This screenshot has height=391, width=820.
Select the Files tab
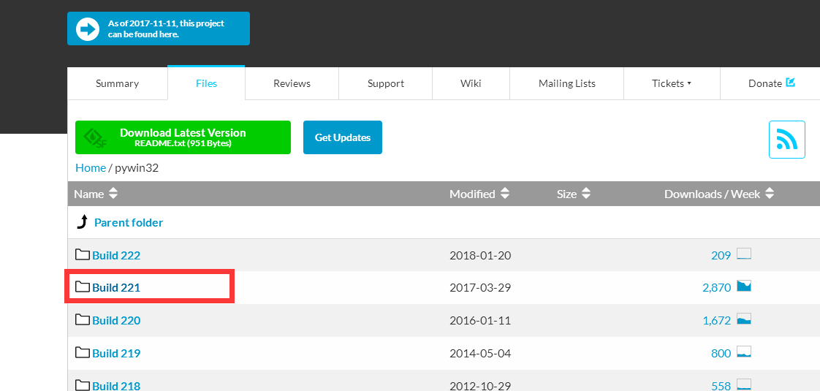pyautogui.click(x=206, y=83)
